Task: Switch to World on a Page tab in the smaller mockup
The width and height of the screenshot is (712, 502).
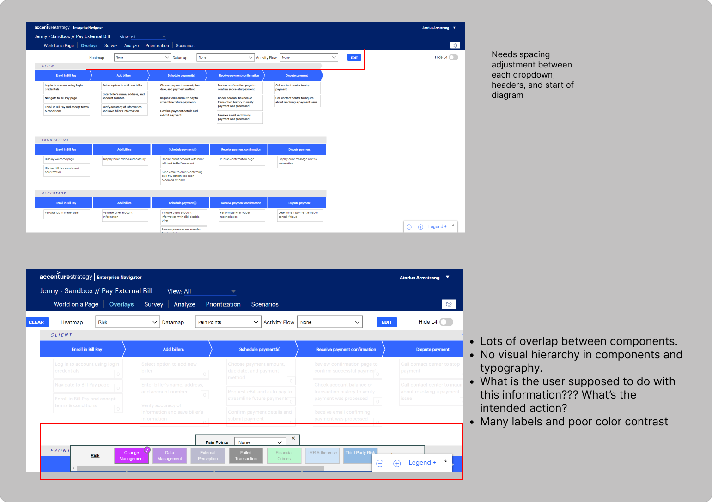Action: point(59,46)
